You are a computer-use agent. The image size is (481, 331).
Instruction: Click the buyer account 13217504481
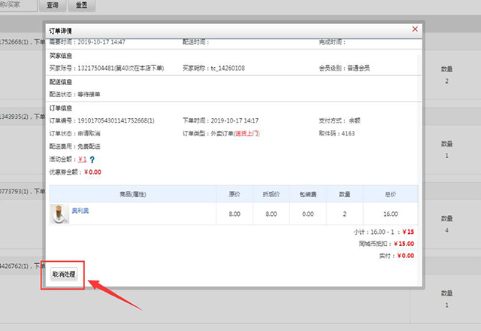(x=98, y=68)
